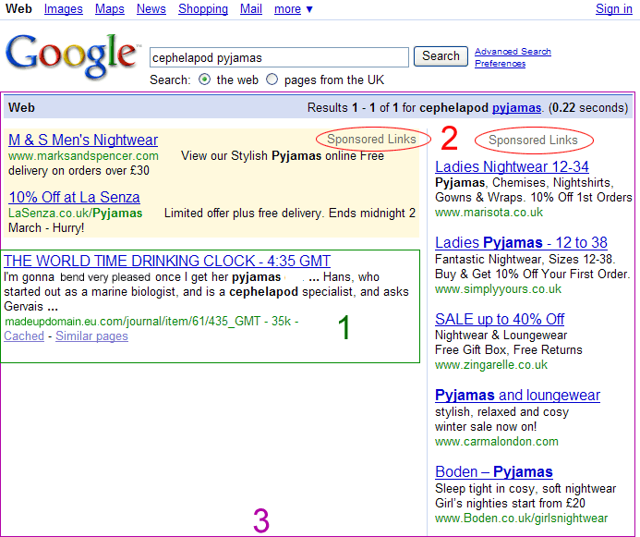Open the Maps link
Image resolution: width=640 pixels, height=537 pixels.
(109, 8)
